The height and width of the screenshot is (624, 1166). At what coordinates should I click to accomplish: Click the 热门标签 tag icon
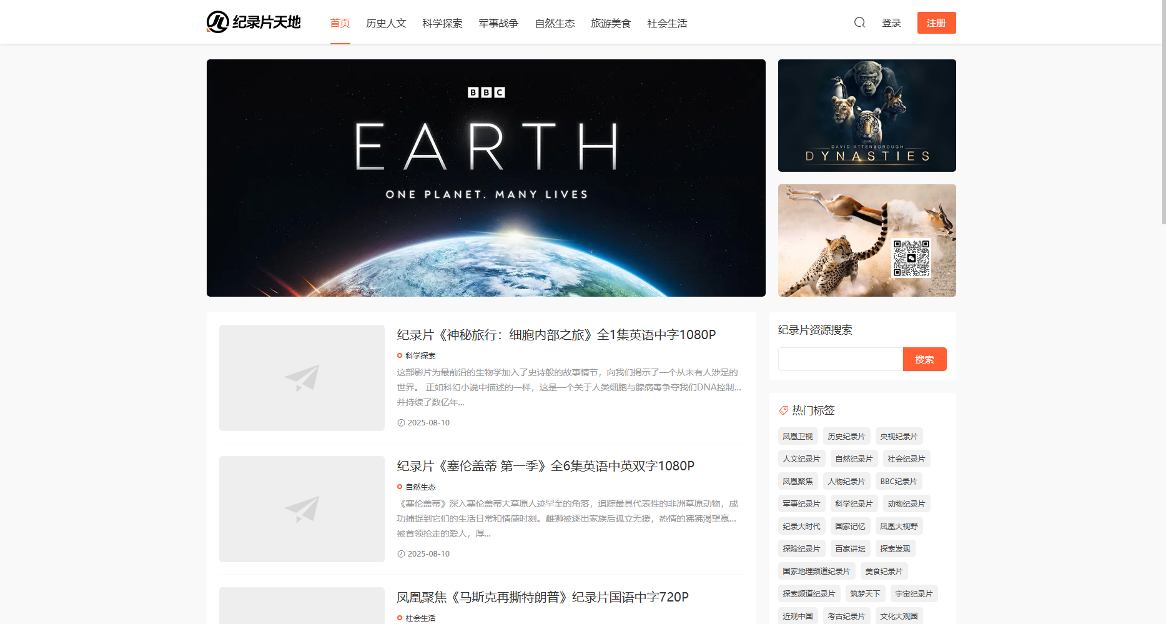[783, 410]
